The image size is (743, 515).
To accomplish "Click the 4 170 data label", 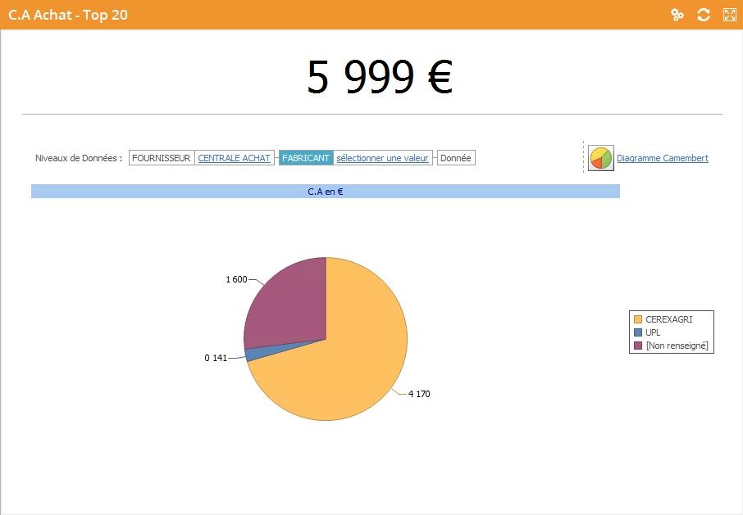I will click(x=419, y=394).
